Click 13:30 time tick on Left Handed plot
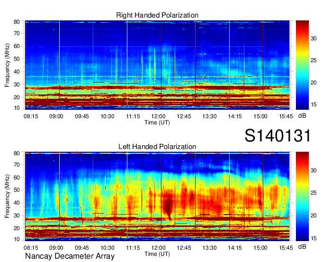322x262 pixels. [x=209, y=248]
